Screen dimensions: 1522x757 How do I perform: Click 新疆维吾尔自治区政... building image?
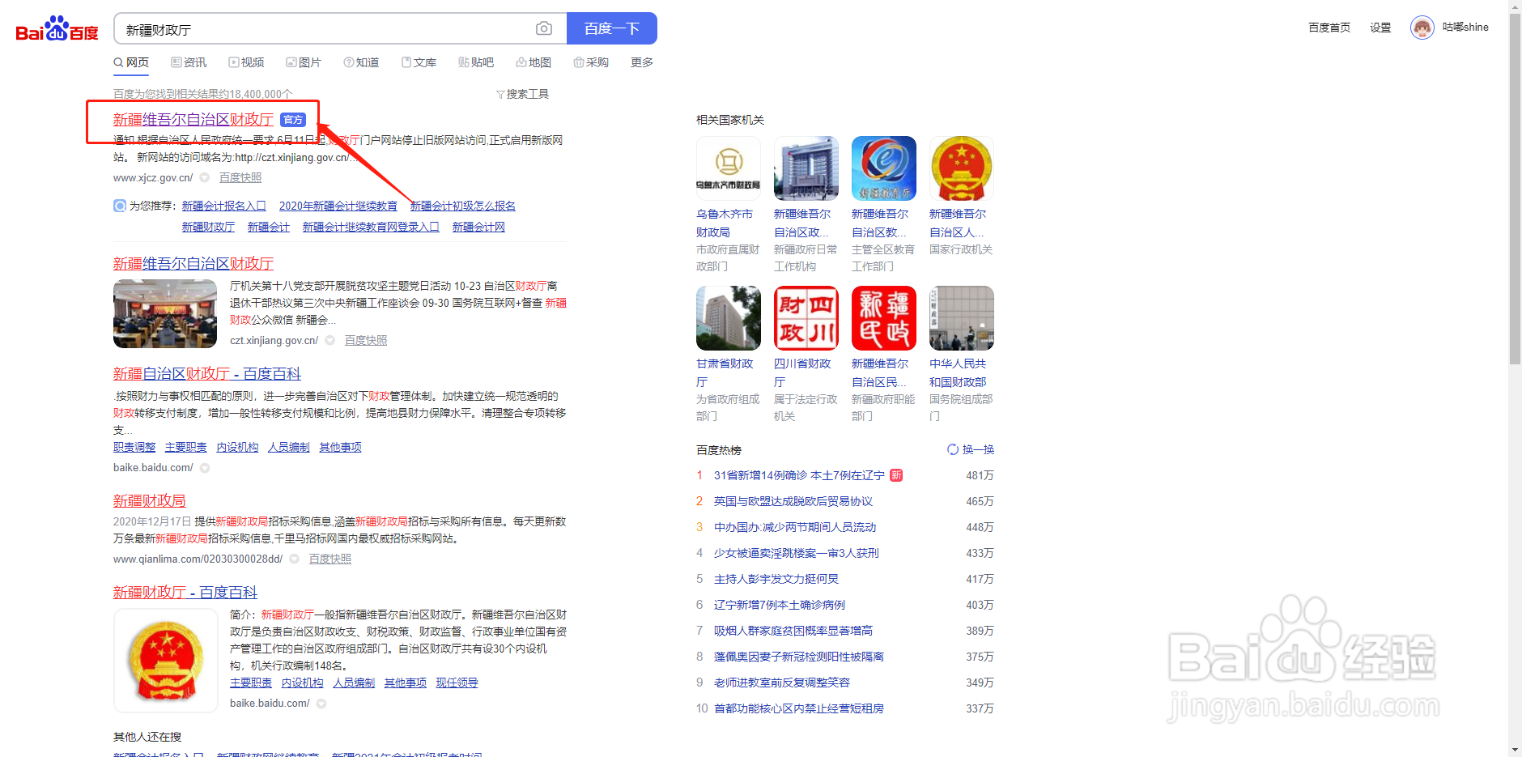[806, 168]
